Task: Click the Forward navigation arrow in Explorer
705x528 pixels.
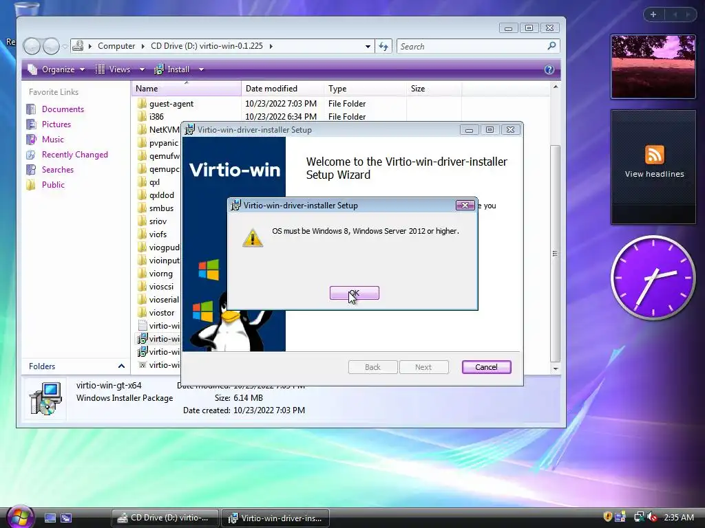Action: click(51, 46)
